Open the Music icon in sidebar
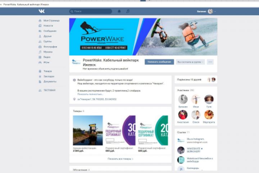 [40, 52]
